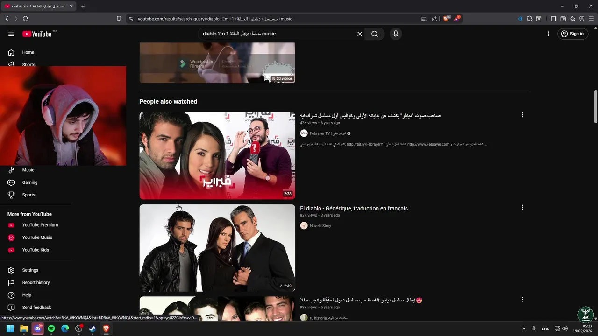
Task: Open options menu for Febrayer TV video
Action: 522,115
